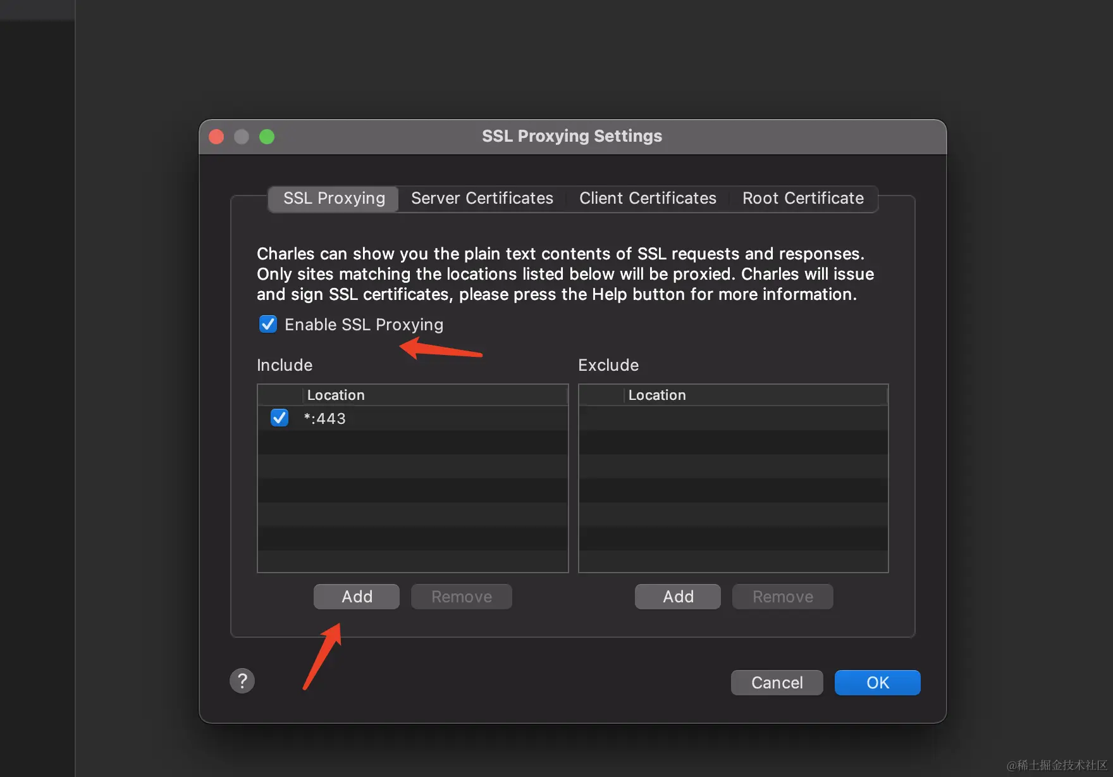
Task: Click the Exclude Location column header
Action: point(756,395)
